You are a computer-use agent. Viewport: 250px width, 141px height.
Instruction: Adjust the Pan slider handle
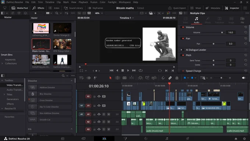(214, 44)
